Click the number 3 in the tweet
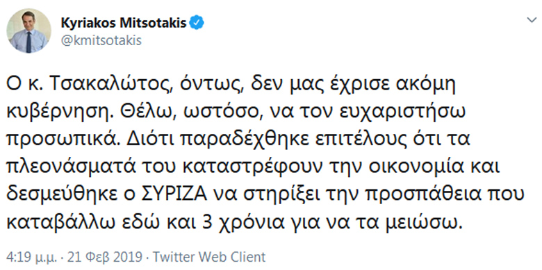 [206, 223]
